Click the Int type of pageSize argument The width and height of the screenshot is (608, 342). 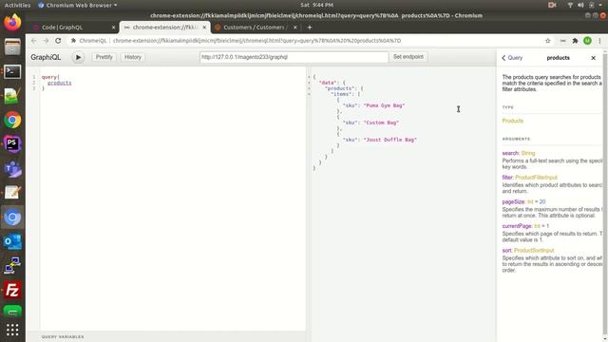pyautogui.click(x=530, y=201)
